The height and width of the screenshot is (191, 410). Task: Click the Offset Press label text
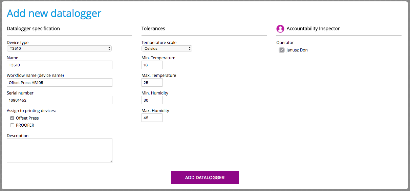pyautogui.click(x=27, y=118)
